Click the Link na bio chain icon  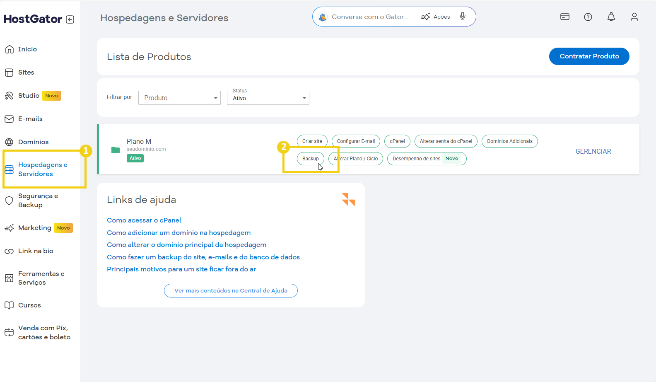pos(9,251)
